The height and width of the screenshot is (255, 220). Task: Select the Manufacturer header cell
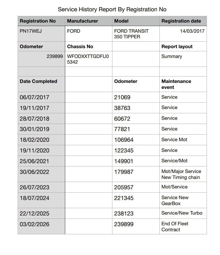pos(83,21)
